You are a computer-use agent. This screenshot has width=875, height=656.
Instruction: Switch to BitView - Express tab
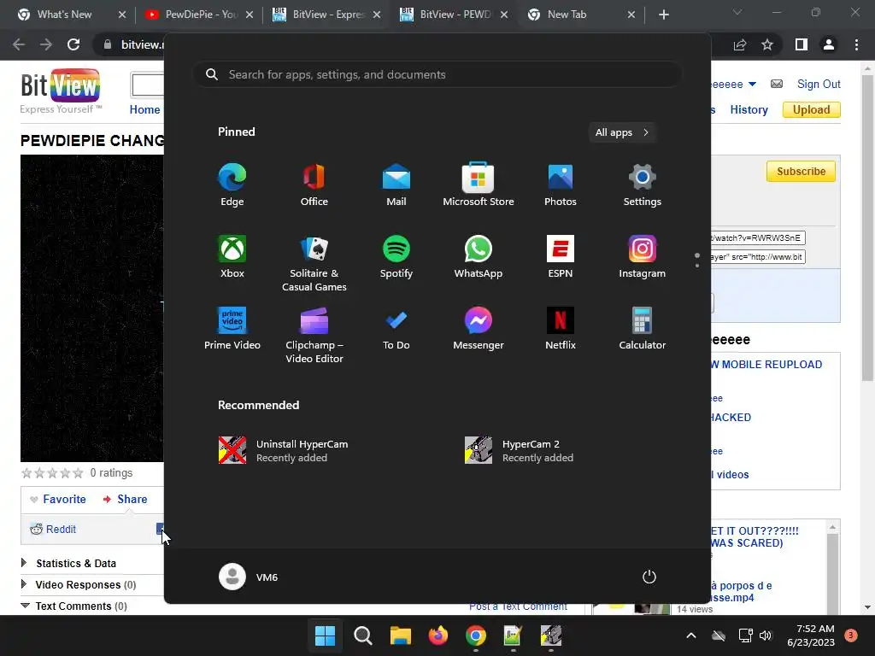(x=326, y=15)
